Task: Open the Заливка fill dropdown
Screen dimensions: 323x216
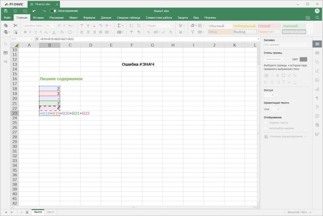Action: click(x=287, y=45)
